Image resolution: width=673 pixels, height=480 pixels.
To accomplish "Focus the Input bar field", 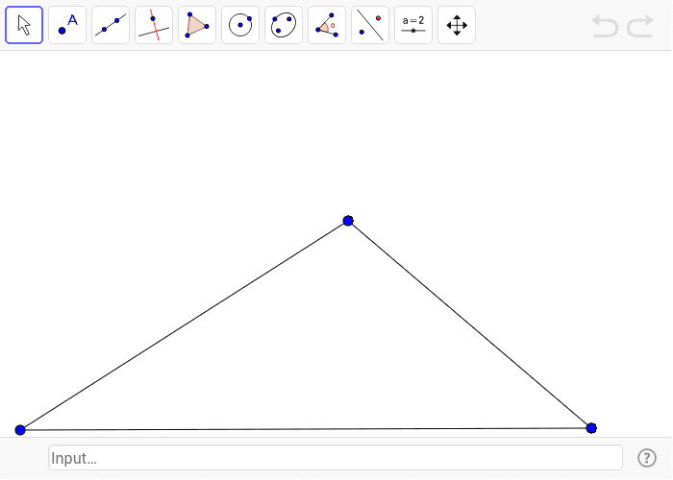I will click(x=336, y=458).
